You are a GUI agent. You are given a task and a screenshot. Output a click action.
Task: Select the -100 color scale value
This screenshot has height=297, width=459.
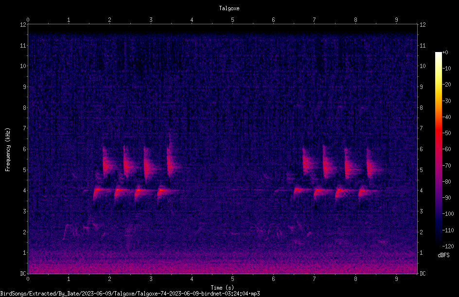tap(448, 214)
